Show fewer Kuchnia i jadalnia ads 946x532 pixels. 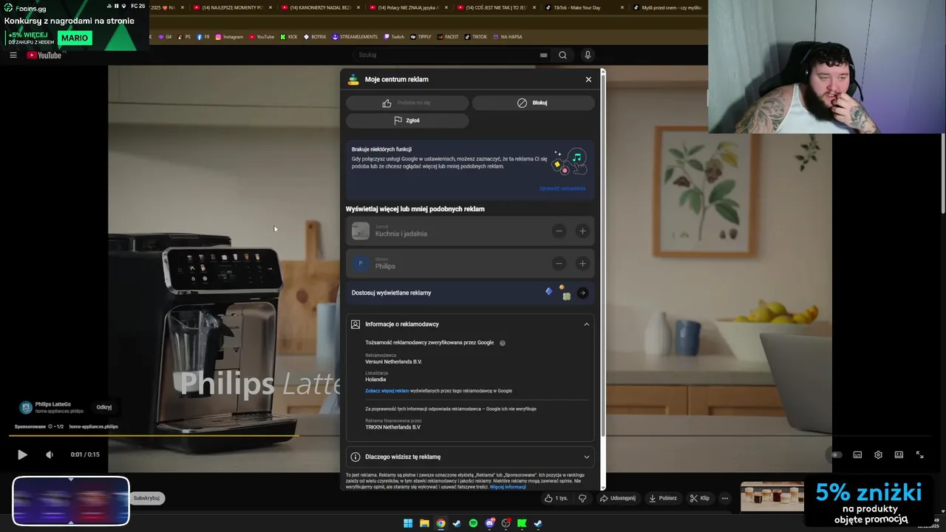pos(559,231)
